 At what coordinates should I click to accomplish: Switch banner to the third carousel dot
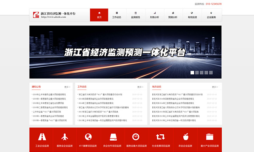click(x=202, y=73)
